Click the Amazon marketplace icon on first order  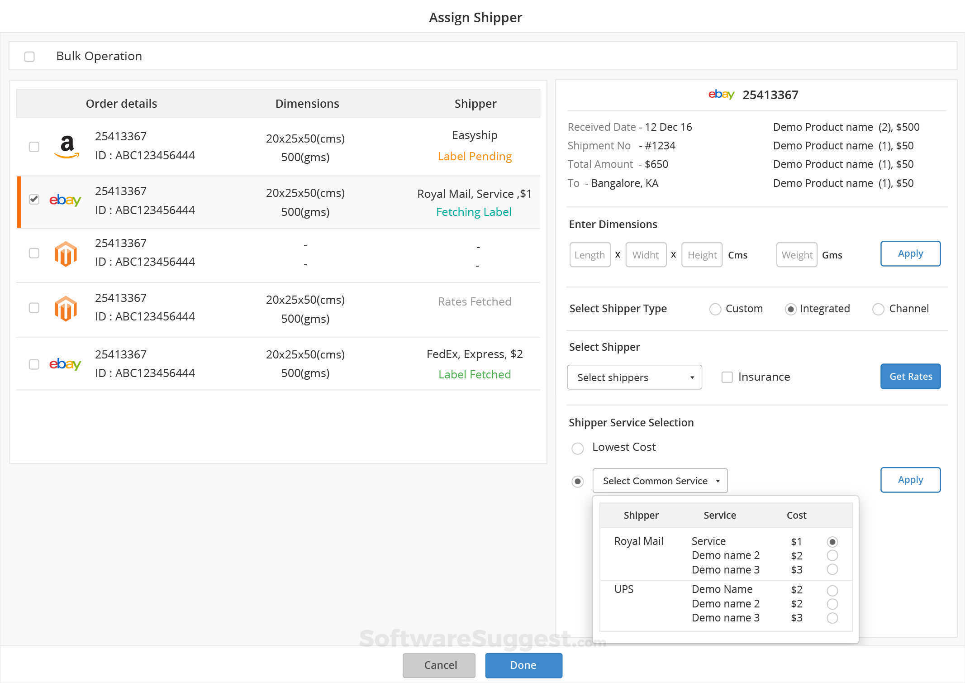coord(66,146)
